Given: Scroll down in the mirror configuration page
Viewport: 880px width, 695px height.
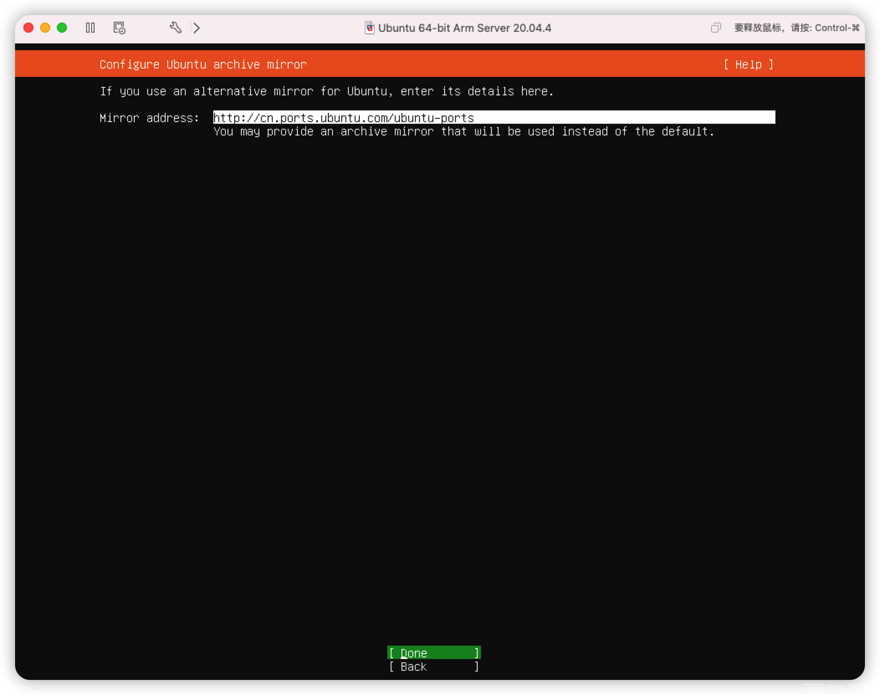Looking at the screenshot, I should point(434,652).
